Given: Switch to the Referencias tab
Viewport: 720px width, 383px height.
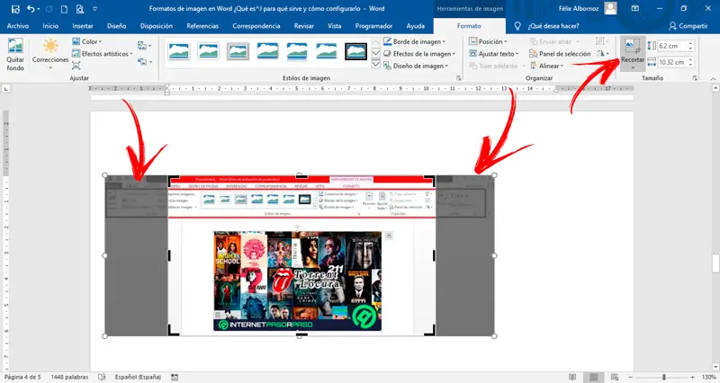Looking at the screenshot, I should (x=202, y=26).
